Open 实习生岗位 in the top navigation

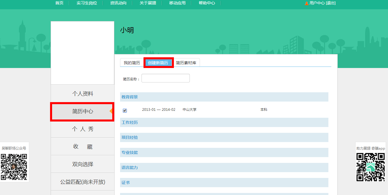click(87, 3)
